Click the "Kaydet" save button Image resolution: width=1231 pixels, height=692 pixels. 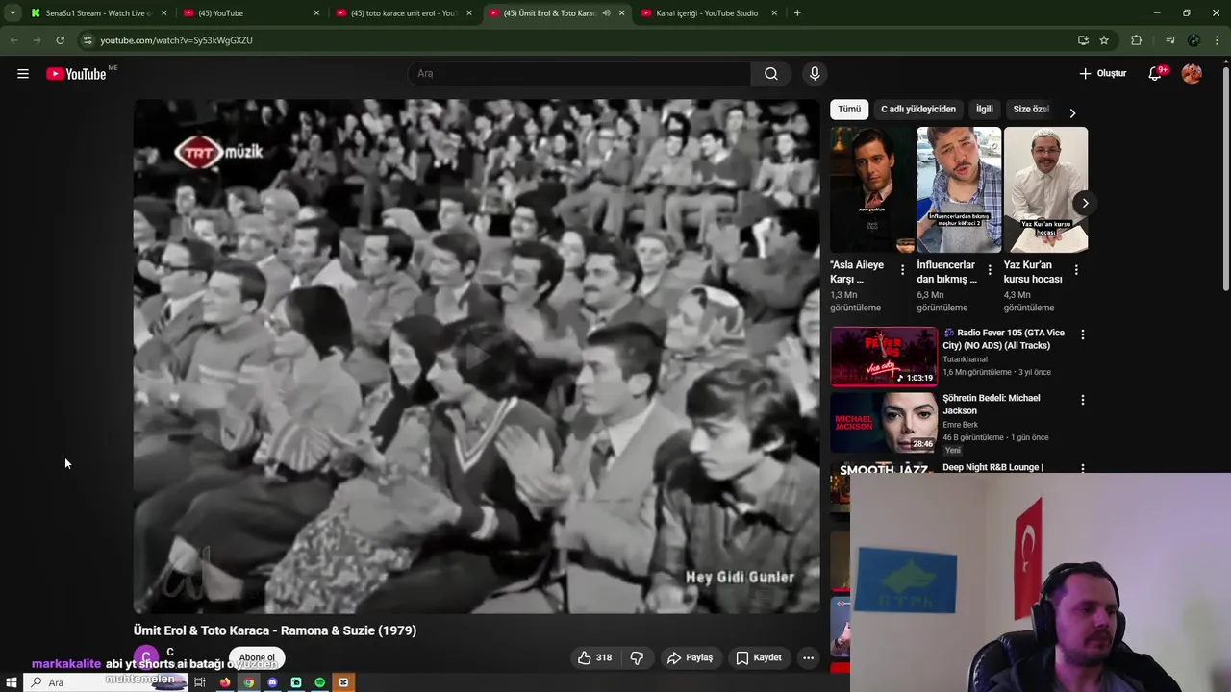pos(759,658)
